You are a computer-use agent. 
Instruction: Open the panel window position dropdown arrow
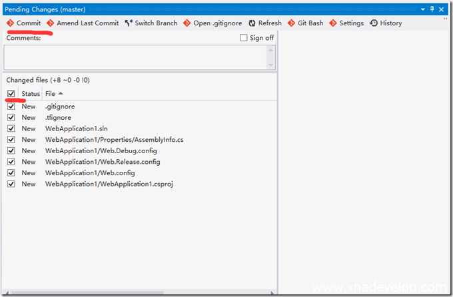pos(422,10)
